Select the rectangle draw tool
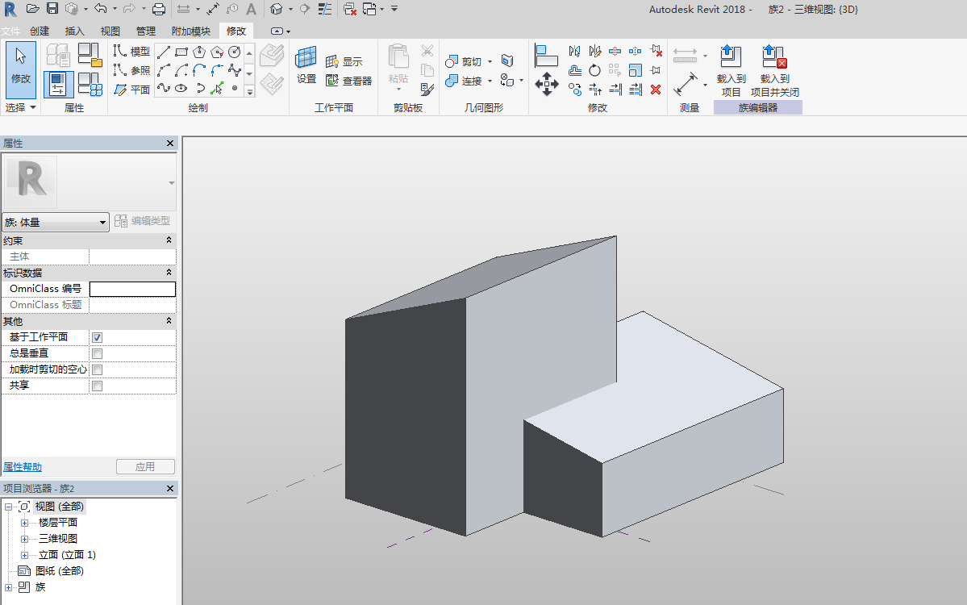Viewport: 967px width, 605px height. [181, 52]
